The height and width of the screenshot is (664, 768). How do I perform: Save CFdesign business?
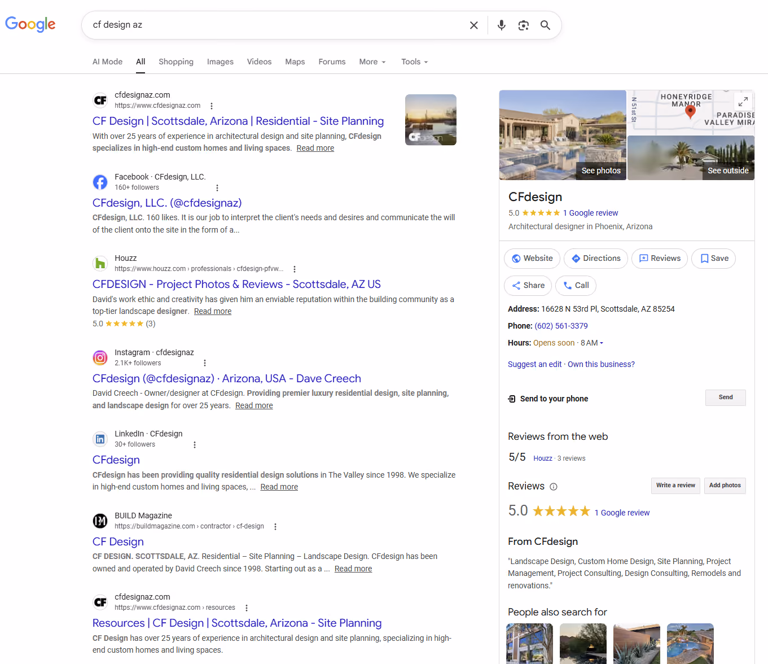tap(713, 259)
